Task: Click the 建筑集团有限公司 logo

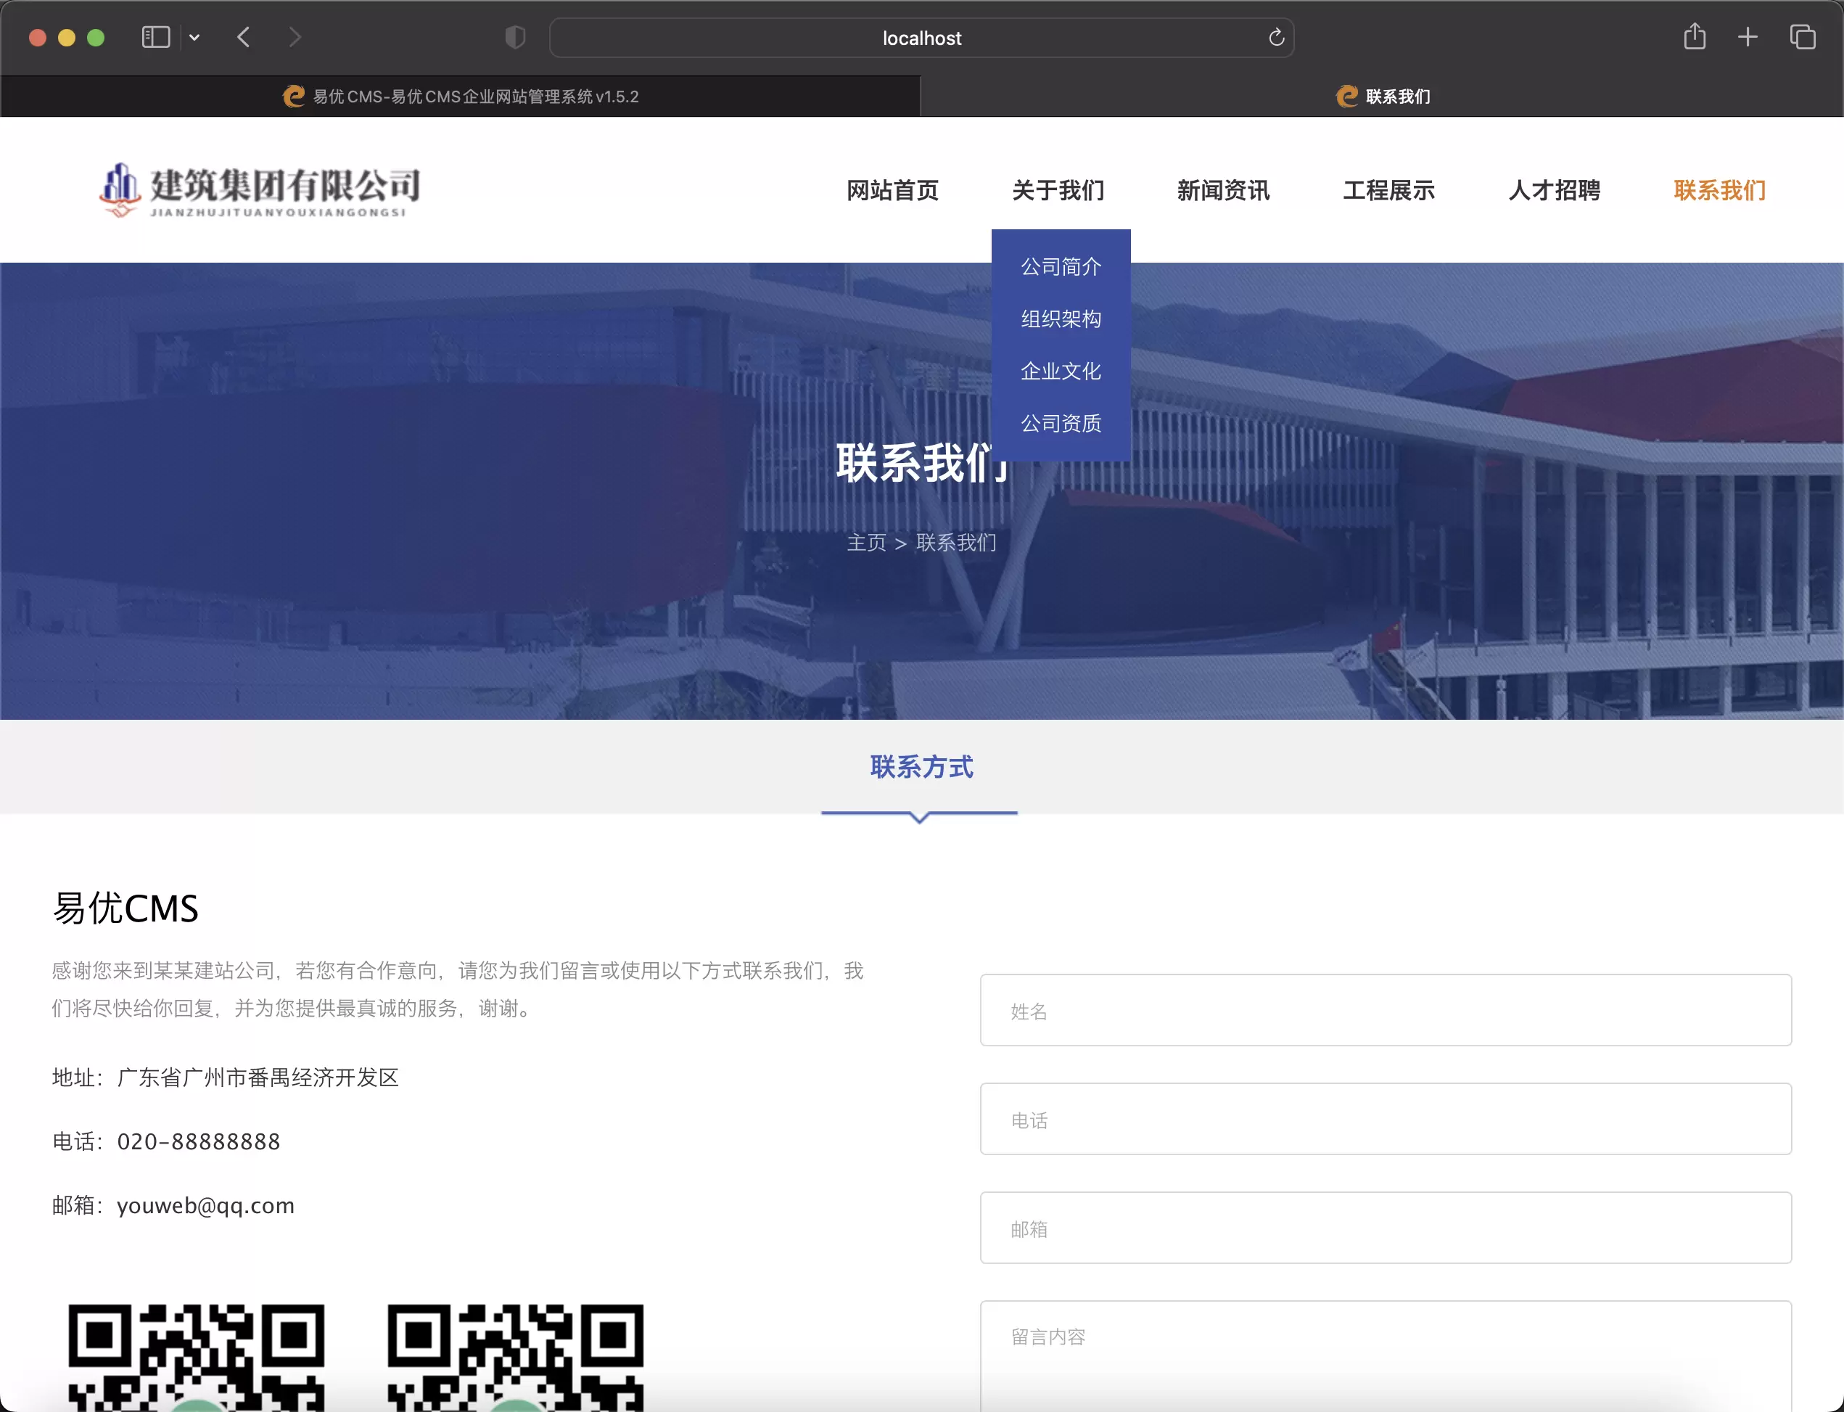Action: click(x=260, y=190)
